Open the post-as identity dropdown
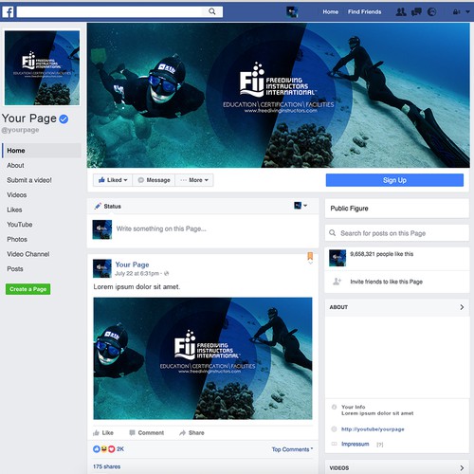Screen dimensions: 474x474 click(x=301, y=206)
